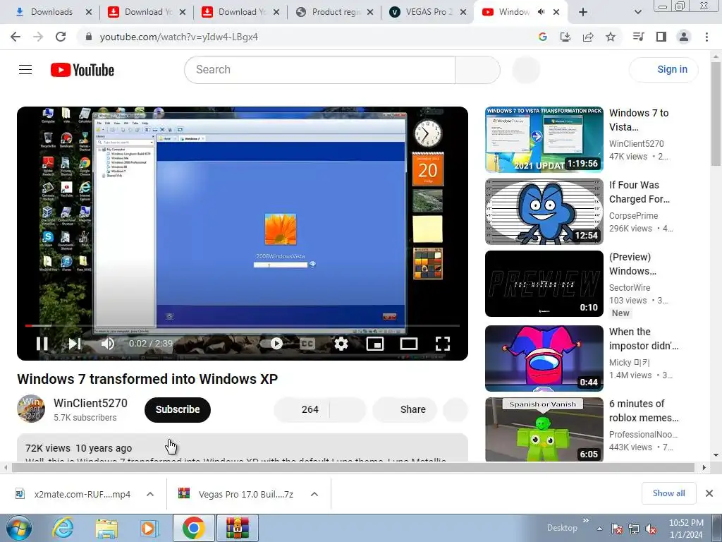The width and height of the screenshot is (722, 542).
Task: Switch to the Product registration tab
Action: (x=336, y=12)
